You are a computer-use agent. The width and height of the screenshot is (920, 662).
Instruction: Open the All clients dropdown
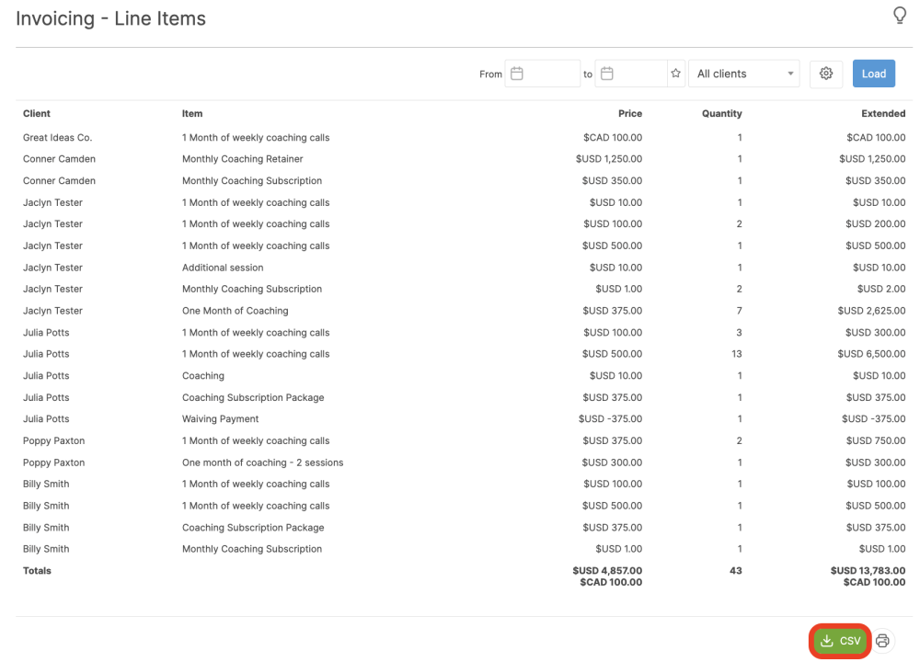(744, 74)
